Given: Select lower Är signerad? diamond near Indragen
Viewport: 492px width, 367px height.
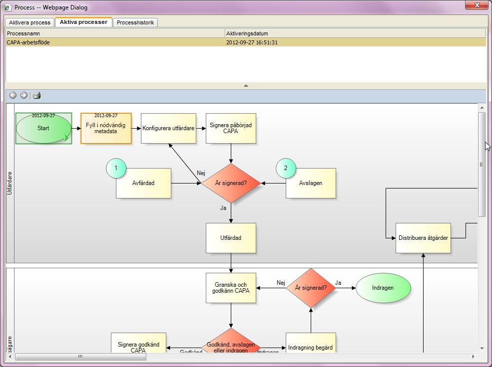Looking at the screenshot, I should 311,288.
